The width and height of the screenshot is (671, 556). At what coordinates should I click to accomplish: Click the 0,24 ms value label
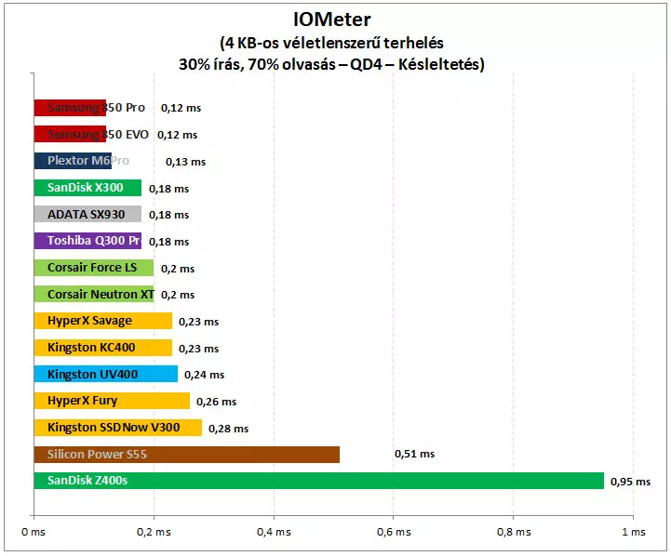tap(204, 375)
